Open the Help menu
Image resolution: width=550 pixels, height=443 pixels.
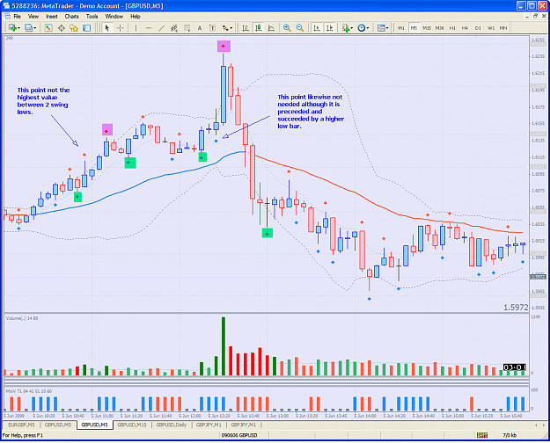coord(136,17)
